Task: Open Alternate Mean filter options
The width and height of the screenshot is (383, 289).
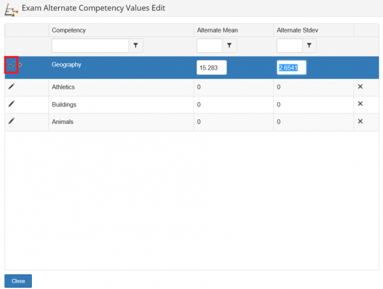Action: 229,45
